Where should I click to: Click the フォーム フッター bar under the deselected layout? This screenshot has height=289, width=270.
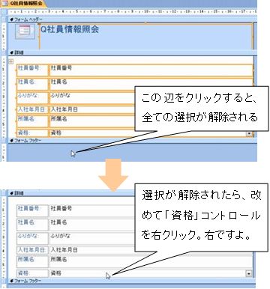tap(133, 281)
